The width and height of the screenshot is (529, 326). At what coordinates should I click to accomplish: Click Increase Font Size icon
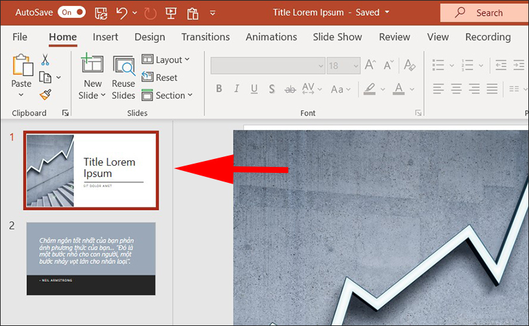pos(372,65)
